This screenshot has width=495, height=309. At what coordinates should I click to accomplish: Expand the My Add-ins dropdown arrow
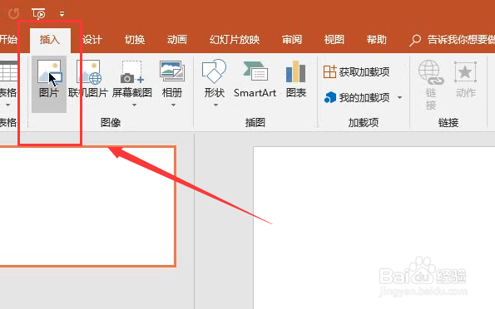tap(399, 97)
